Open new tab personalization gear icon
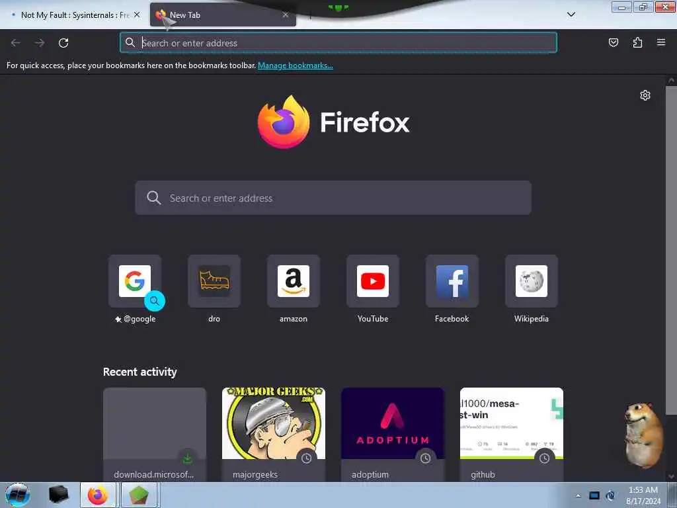Screen dimensions: 677x508 pos(645,95)
